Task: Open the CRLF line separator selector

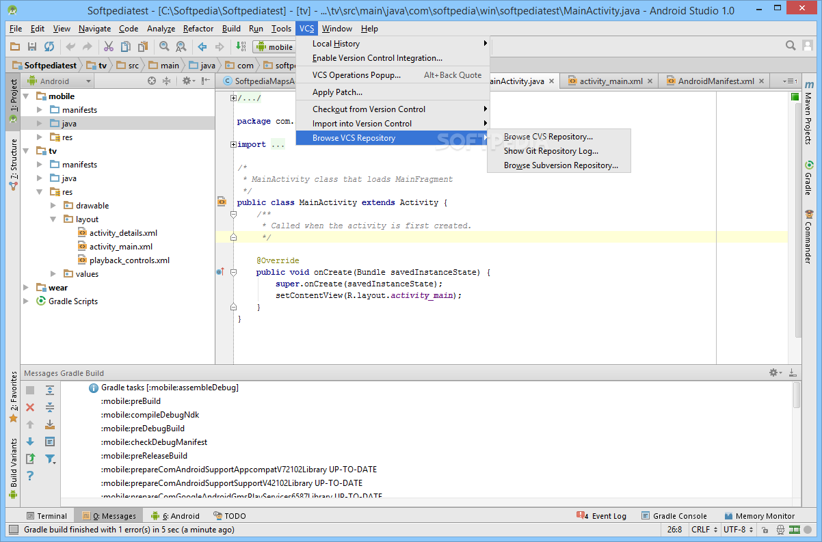Action: click(704, 530)
